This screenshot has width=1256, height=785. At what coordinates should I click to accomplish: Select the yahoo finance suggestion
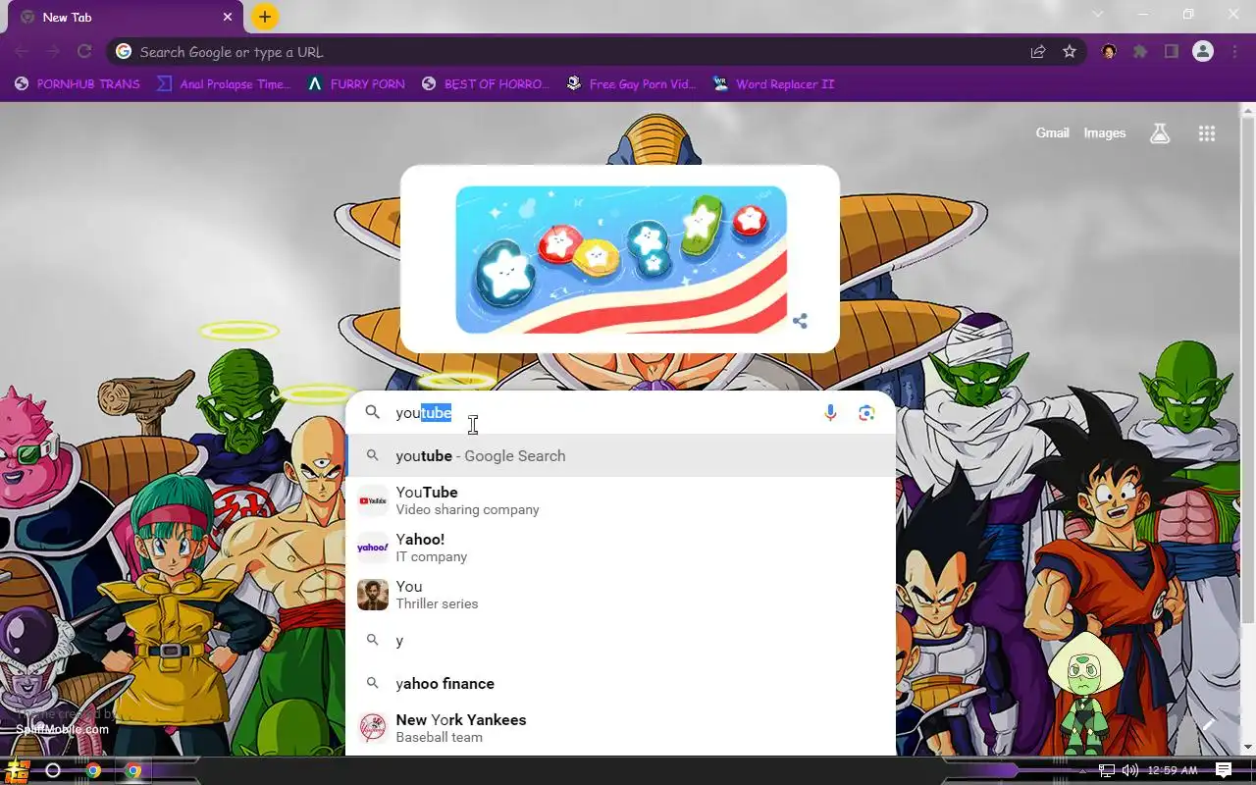pyautogui.click(x=621, y=684)
